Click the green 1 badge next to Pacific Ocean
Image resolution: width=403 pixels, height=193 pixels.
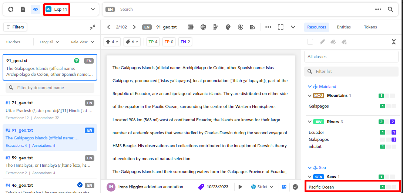tap(383, 187)
